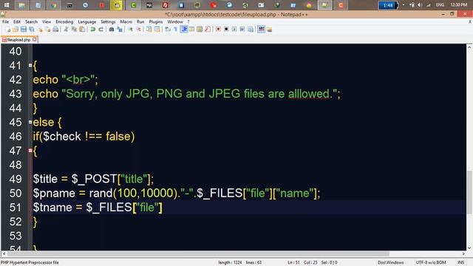The height and width of the screenshot is (266, 473).
Task: Open the user-defined language dialog icon
Action: (191, 30)
